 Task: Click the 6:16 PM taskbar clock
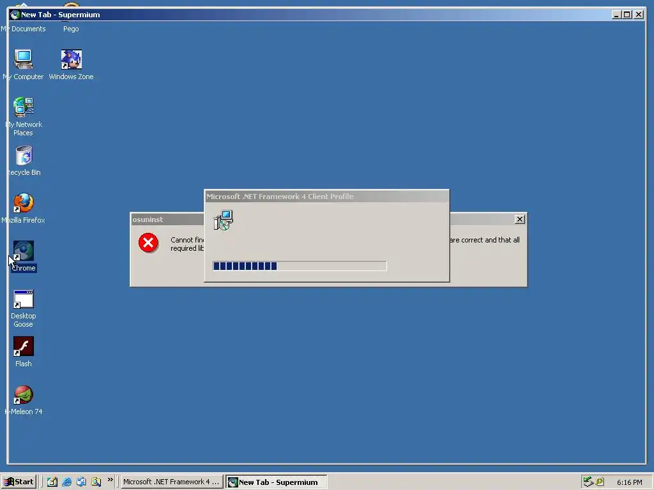(629, 482)
